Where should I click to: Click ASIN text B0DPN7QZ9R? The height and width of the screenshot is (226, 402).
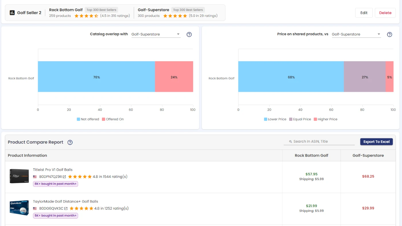(51, 177)
